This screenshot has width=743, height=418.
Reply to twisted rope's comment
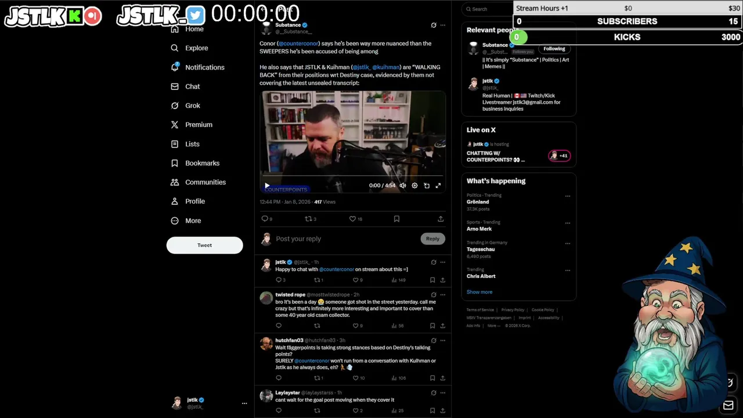point(279,326)
